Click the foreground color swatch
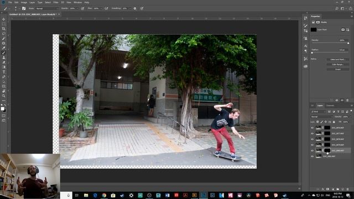Screen dimensions: 354x199 tap(2, 109)
